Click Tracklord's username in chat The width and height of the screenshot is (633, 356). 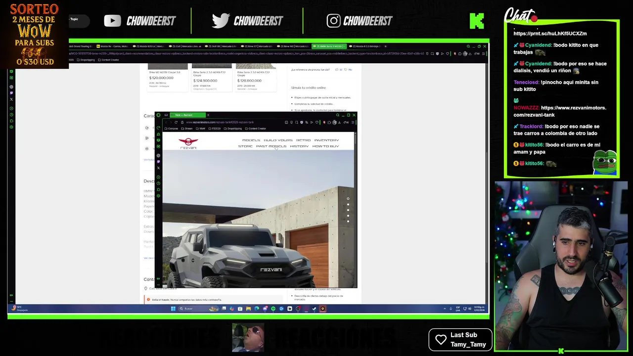pyautogui.click(x=531, y=126)
